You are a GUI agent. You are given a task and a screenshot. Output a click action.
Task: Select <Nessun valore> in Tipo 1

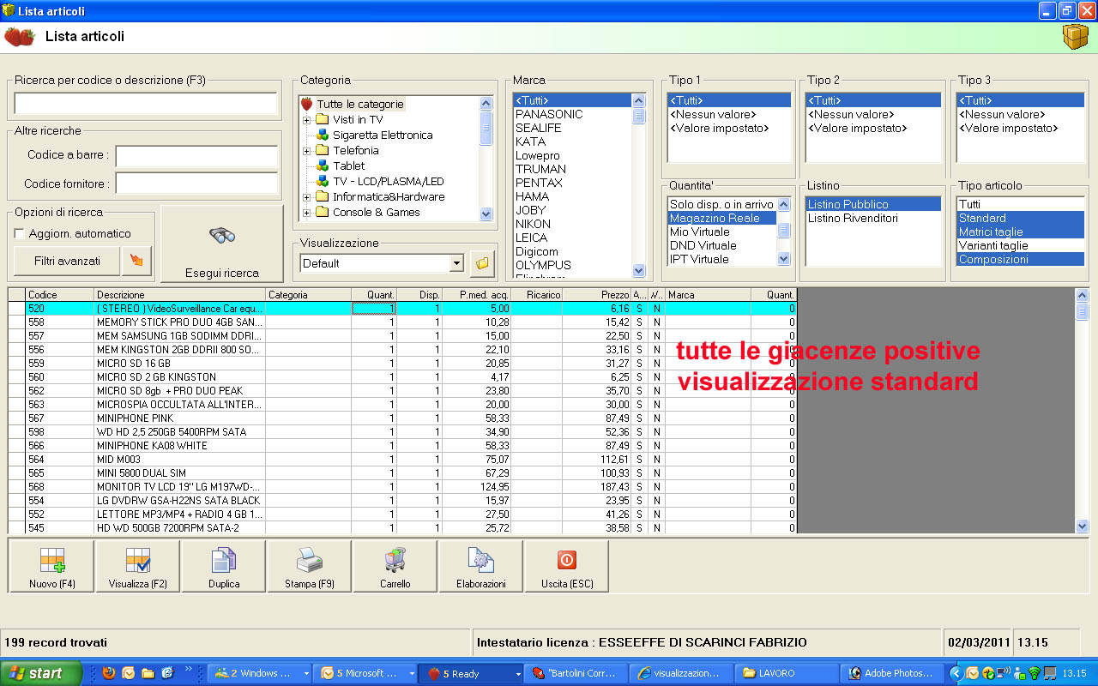point(729,114)
